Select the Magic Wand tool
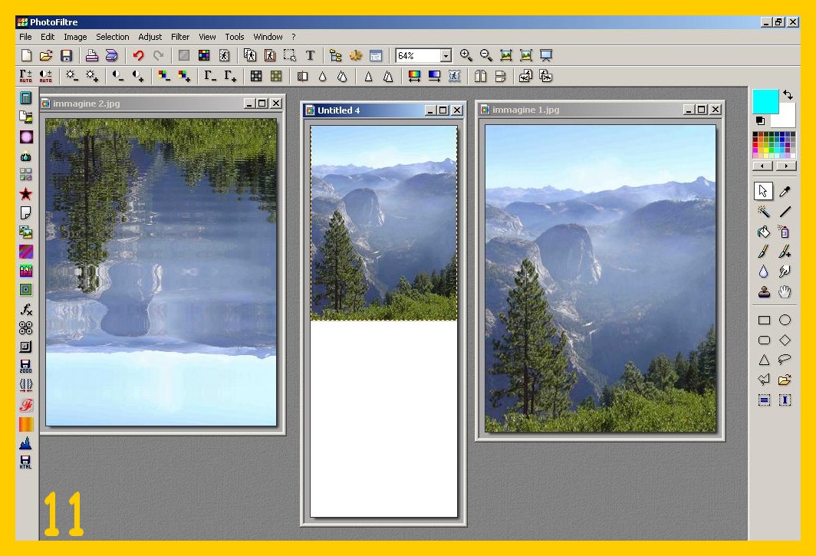816x556 pixels. point(764,212)
